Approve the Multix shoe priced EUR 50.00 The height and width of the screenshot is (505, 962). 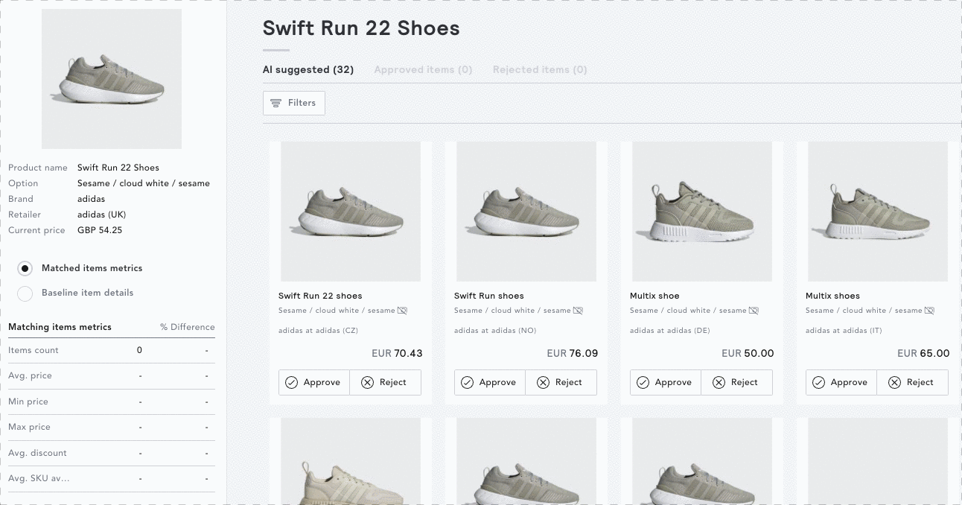click(666, 382)
